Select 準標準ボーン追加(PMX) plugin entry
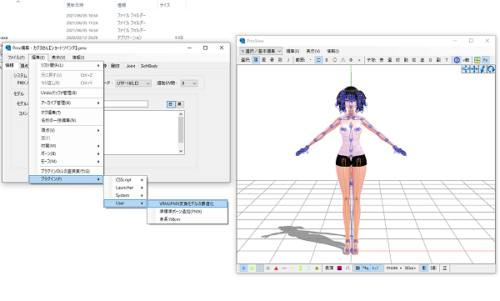Viewport: 500px width, 301px height. click(x=187, y=211)
